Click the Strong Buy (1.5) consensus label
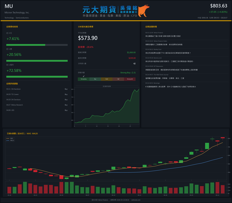The height and width of the screenshot is (203, 232). pos(128,73)
